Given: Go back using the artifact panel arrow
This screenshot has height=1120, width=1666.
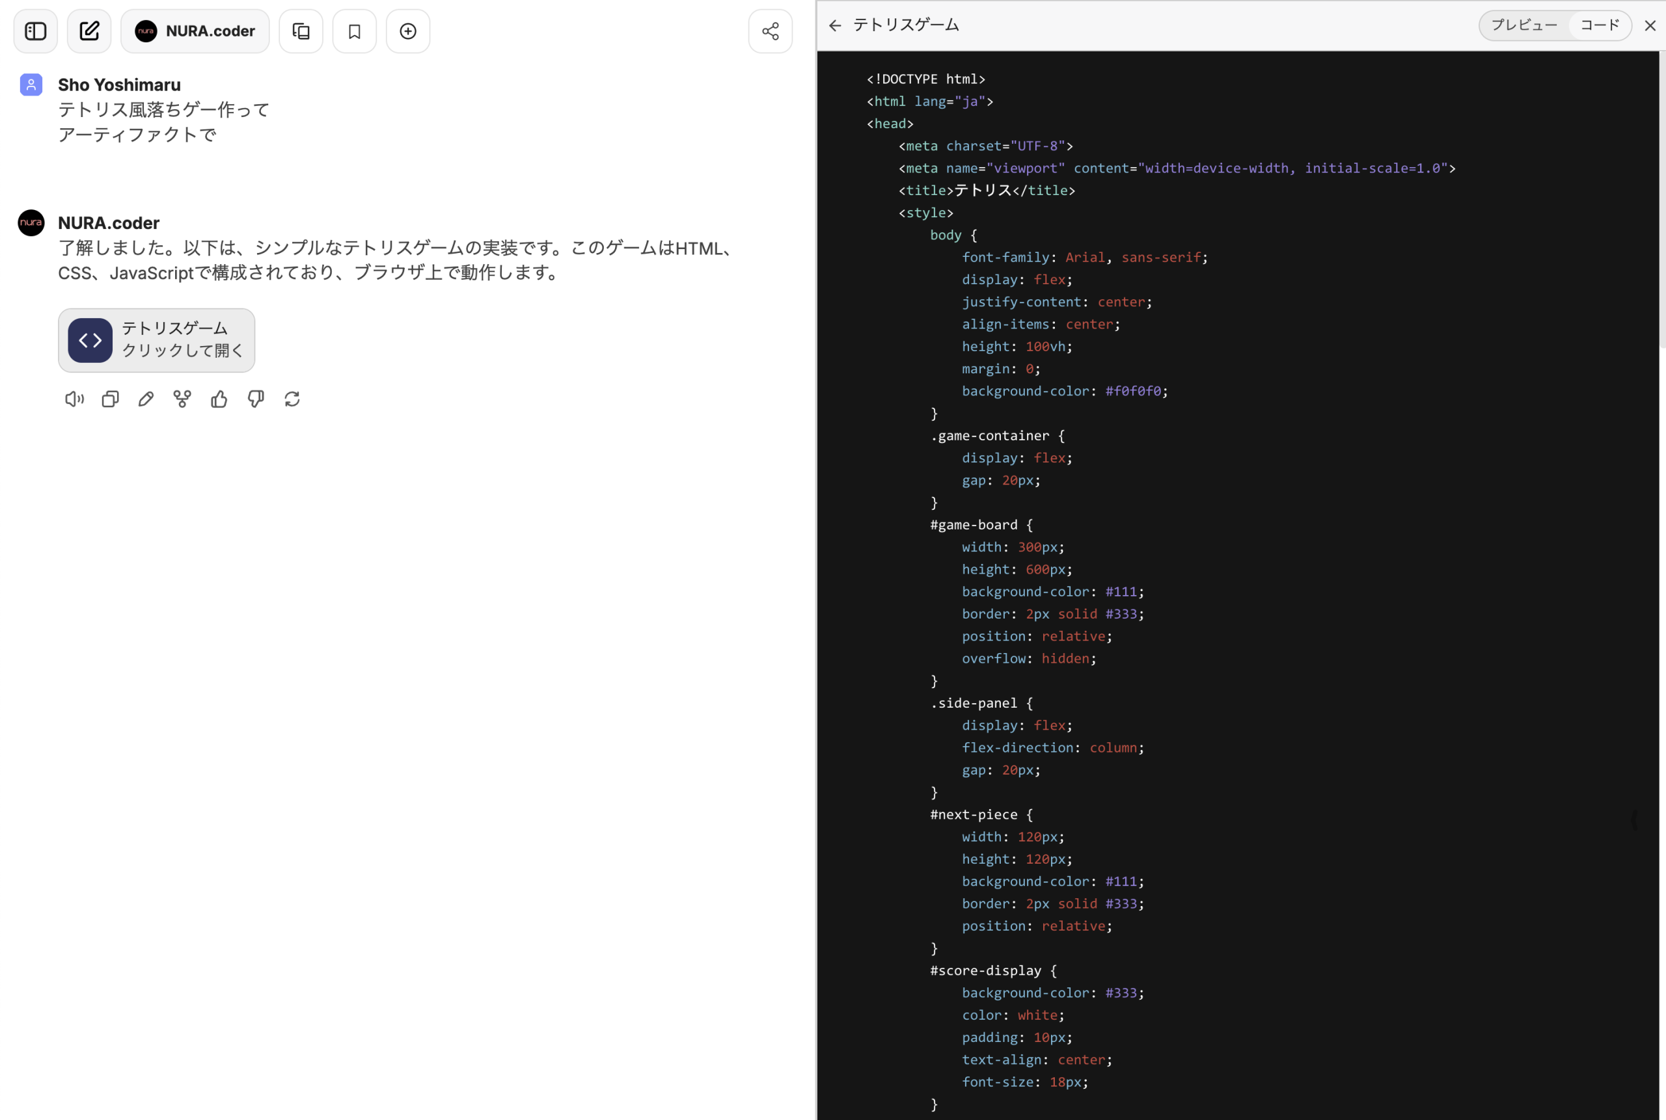Looking at the screenshot, I should (834, 25).
